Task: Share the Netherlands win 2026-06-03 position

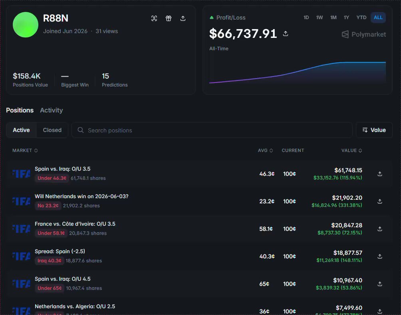Action: [380, 201]
